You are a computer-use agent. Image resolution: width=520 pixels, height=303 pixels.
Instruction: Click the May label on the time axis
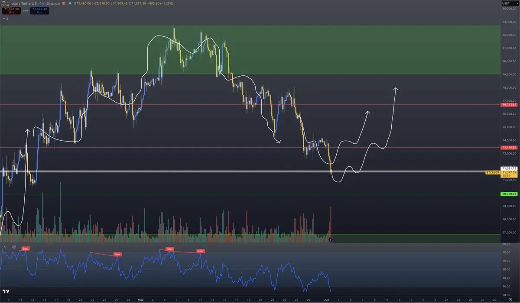[140, 299]
